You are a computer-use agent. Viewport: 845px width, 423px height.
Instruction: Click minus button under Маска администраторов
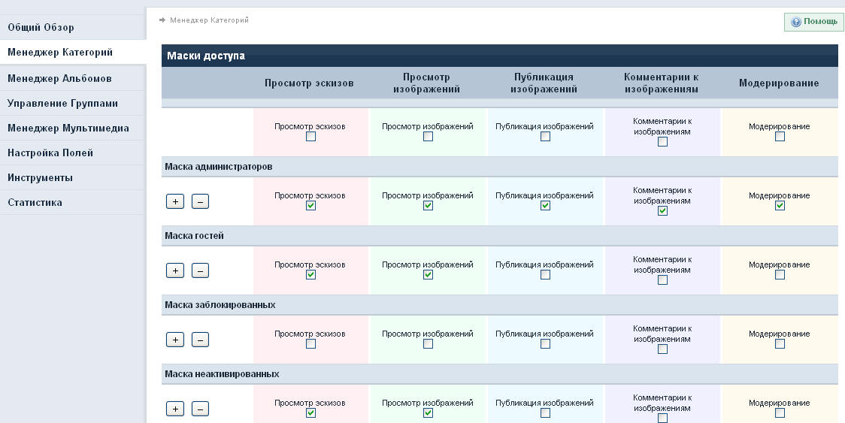200,201
